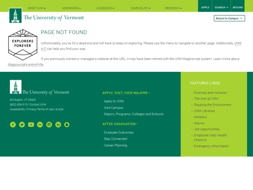This screenshot has width=253, height=190.
Task: Click Burlington, VT 05405 address text
Action: coord(23,99)
